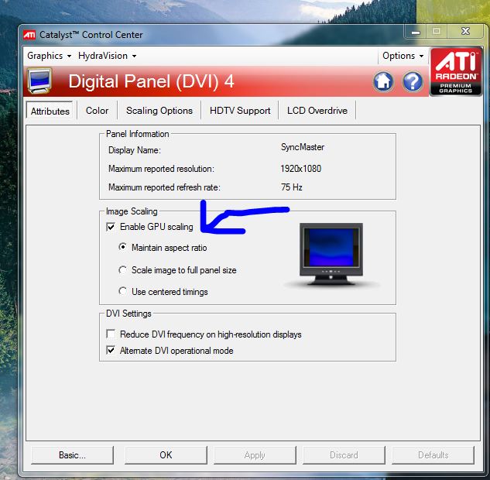Screen dimensions: 490x480
Task: Click the monitor preview image in Image Scaling
Action: point(331,254)
